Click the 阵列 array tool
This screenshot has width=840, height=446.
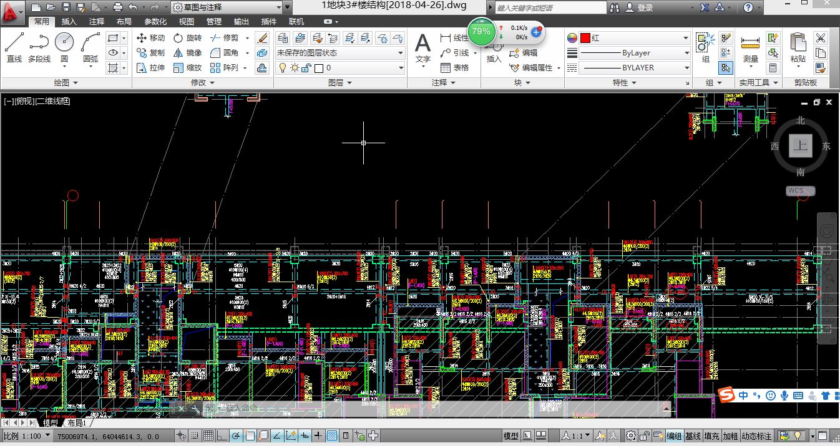tap(224, 68)
